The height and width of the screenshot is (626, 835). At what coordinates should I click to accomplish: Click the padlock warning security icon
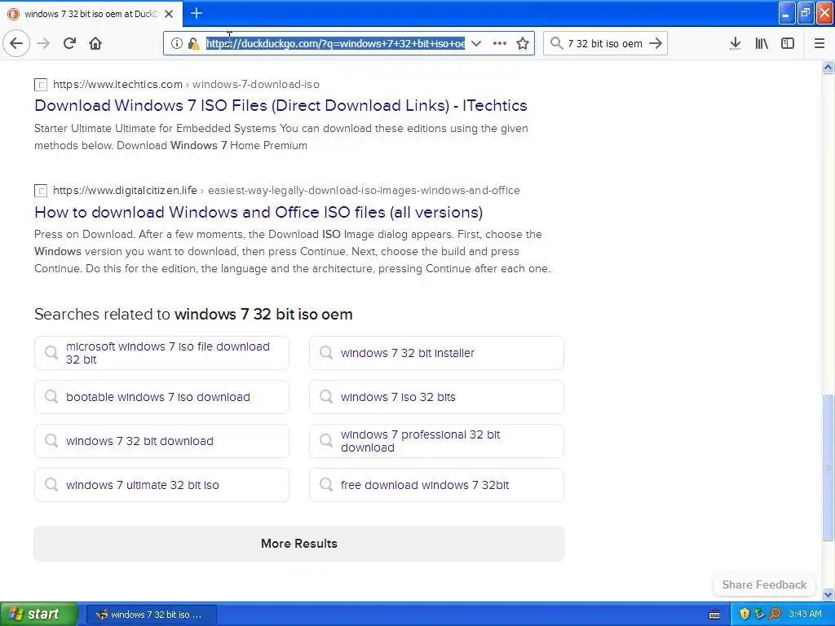[193, 43]
